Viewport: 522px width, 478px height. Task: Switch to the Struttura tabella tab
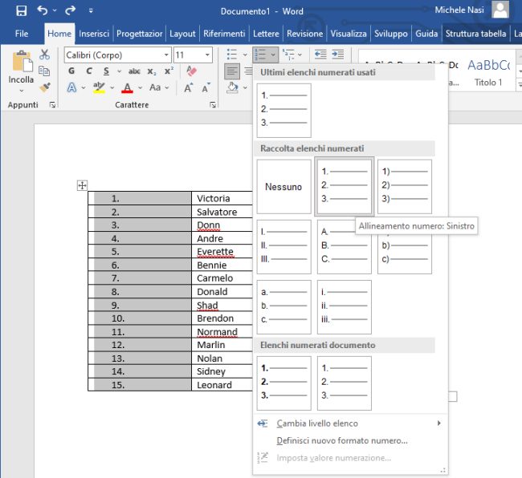(x=475, y=34)
